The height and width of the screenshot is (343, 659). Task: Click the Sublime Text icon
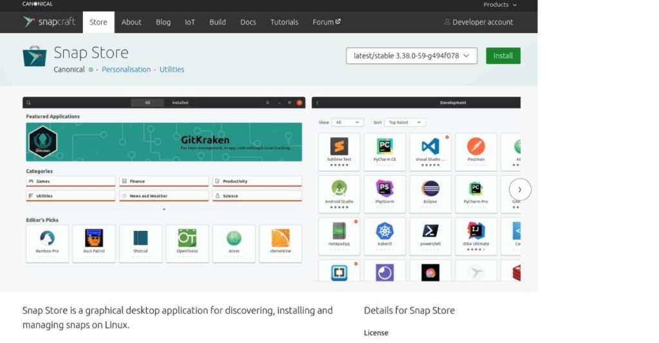(x=339, y=146)
